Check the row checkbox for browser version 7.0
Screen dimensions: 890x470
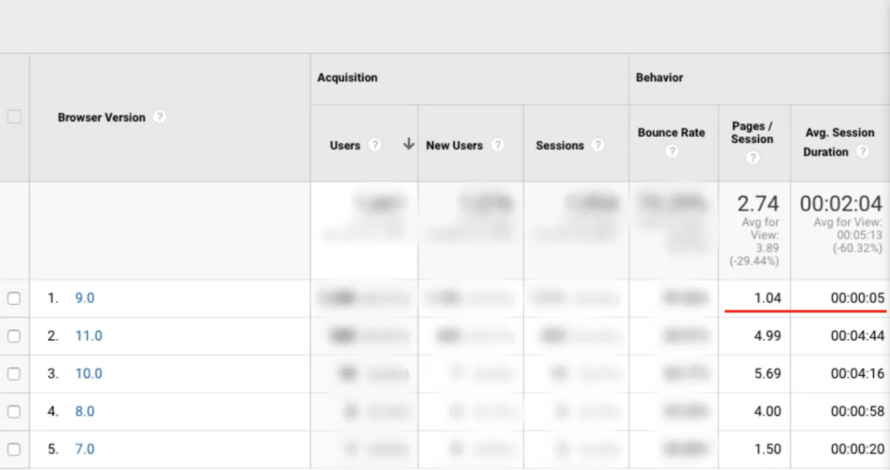[15, 449]
